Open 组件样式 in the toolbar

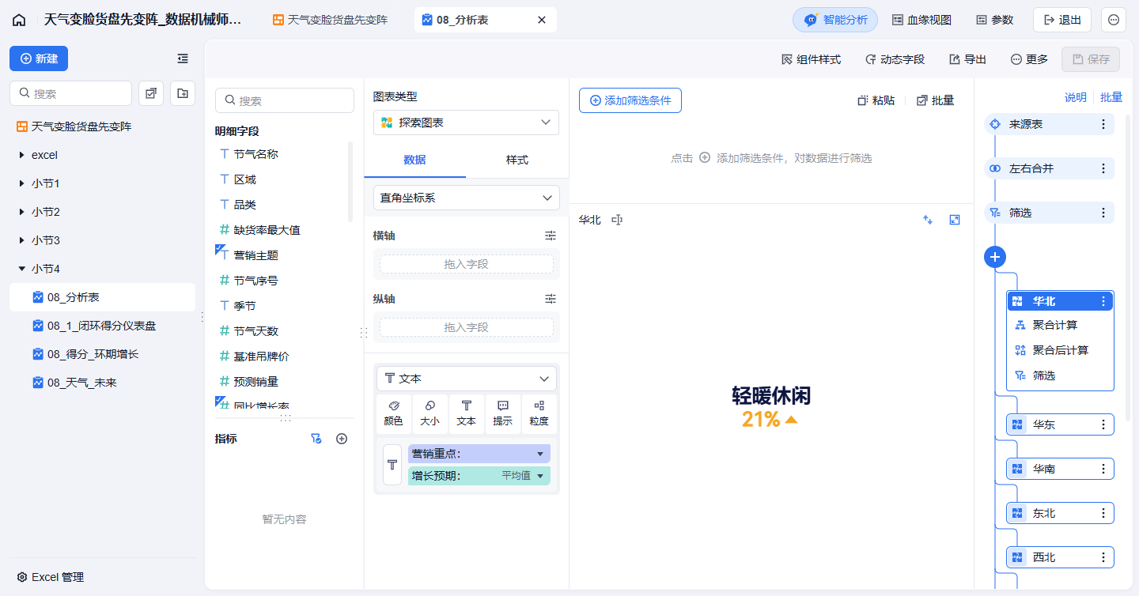(811, 59)
